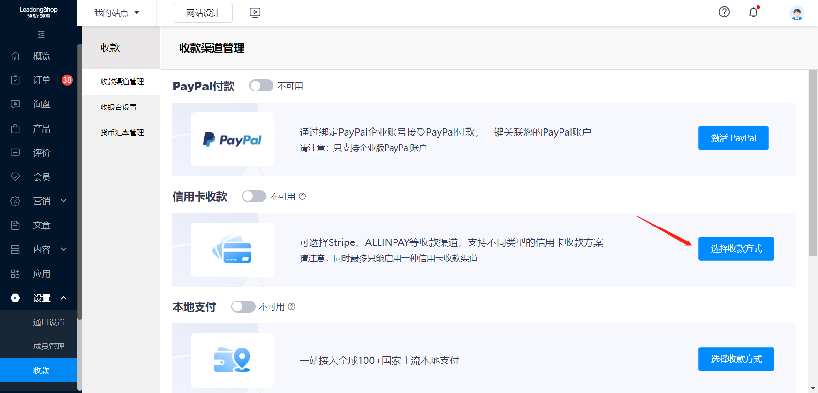
Task: Click the local payment help icon
Action: tap(291, 307)
